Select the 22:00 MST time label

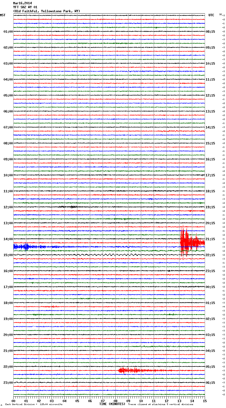pos(8,367)
